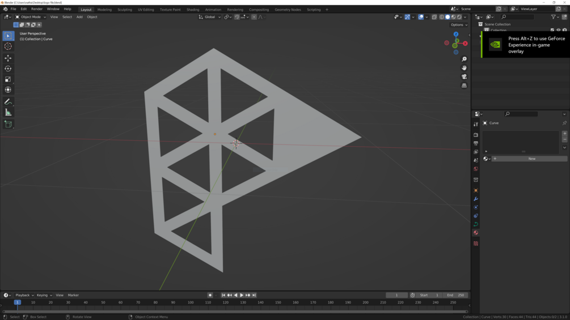Switch perspective/orthographic with grid icon

[464, 86]
